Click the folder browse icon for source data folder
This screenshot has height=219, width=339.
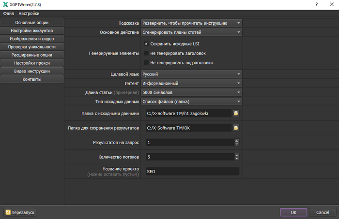tap(236, 113)
